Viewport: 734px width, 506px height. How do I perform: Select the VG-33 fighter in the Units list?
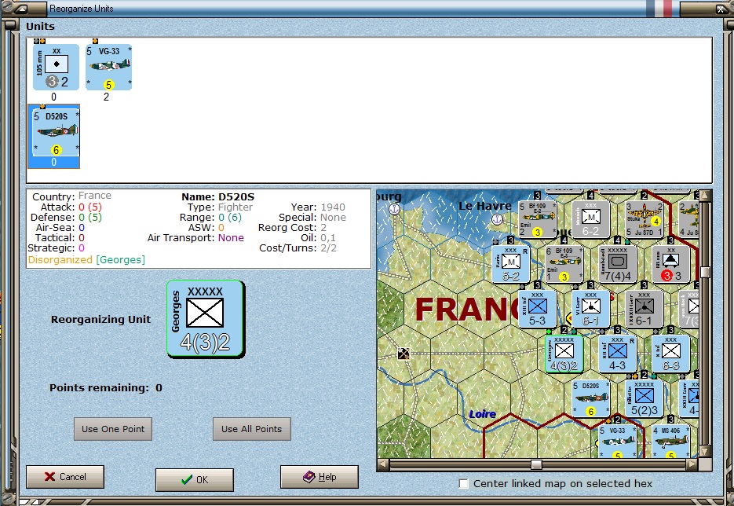click(108, 67)
